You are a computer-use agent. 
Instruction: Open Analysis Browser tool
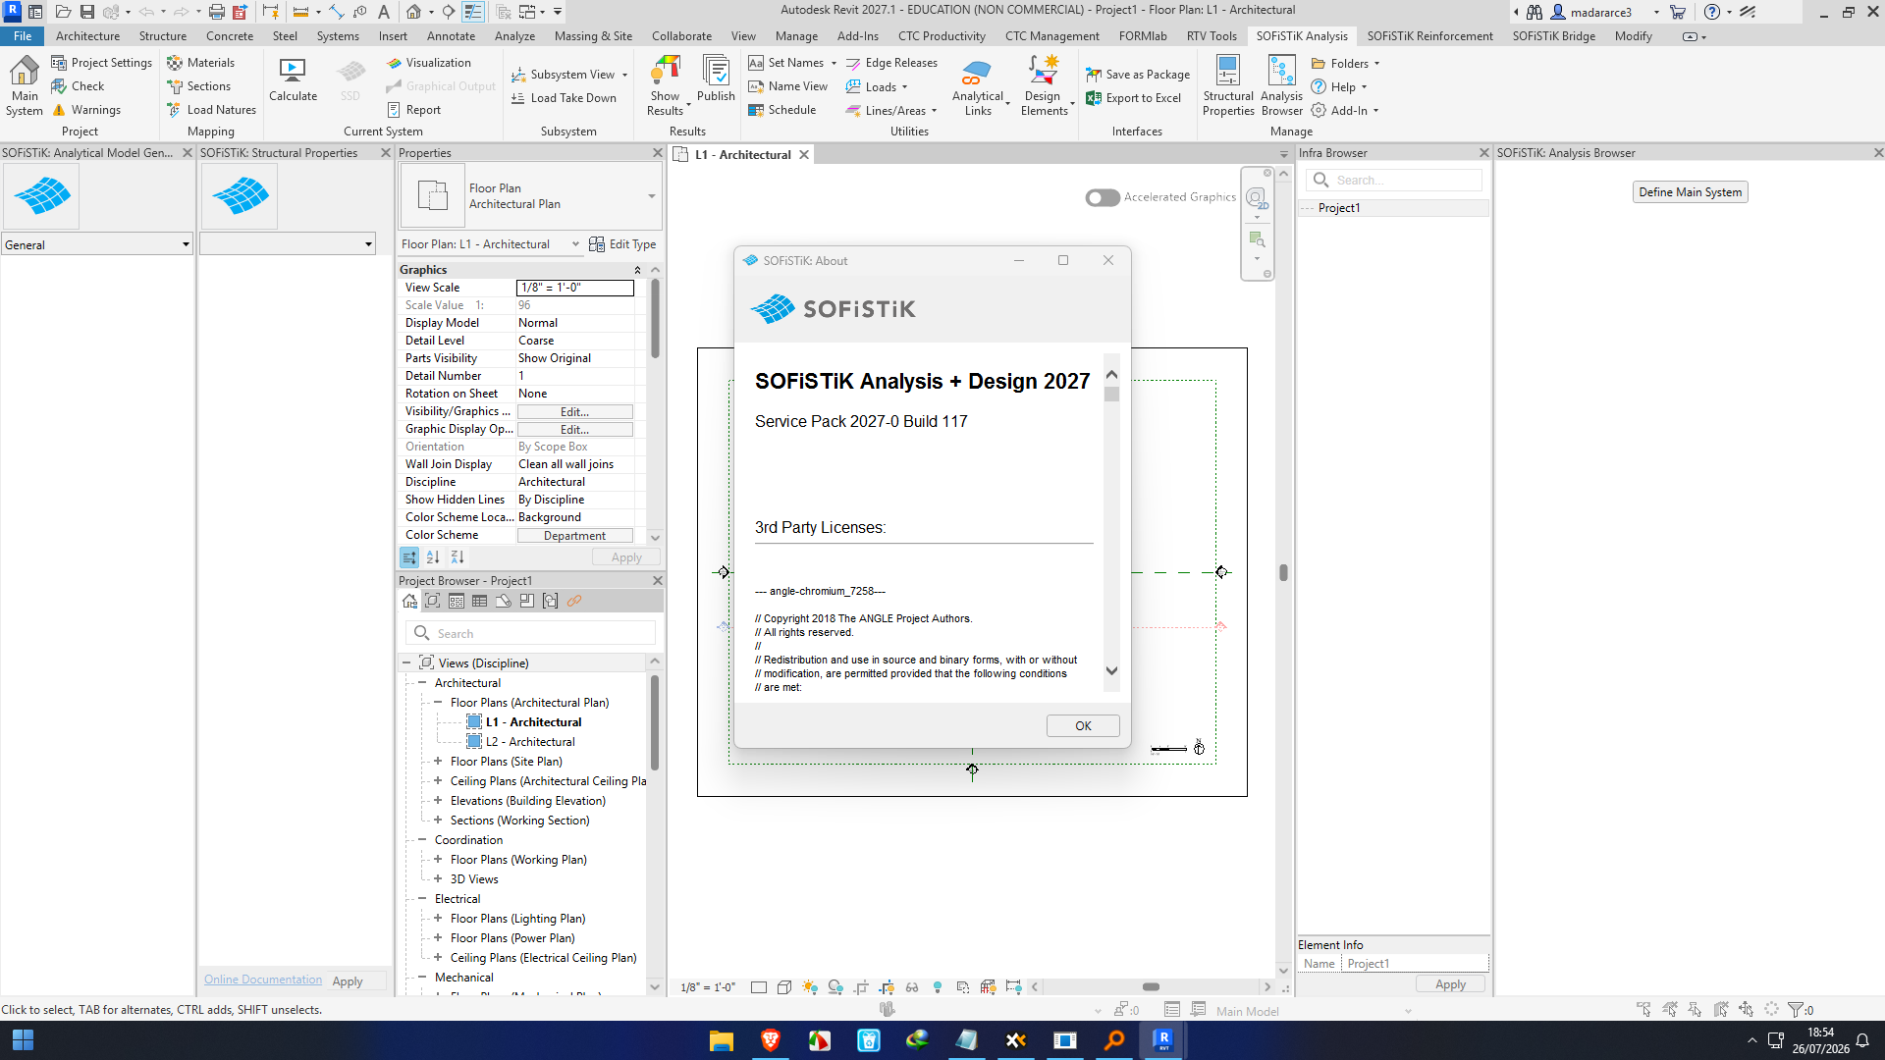click(1281, 85)
